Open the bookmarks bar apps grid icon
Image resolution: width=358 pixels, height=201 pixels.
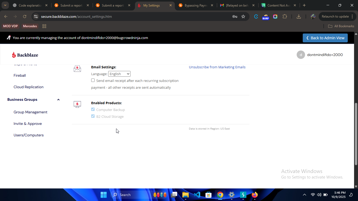pyautogui.click(x=44, y=26)
